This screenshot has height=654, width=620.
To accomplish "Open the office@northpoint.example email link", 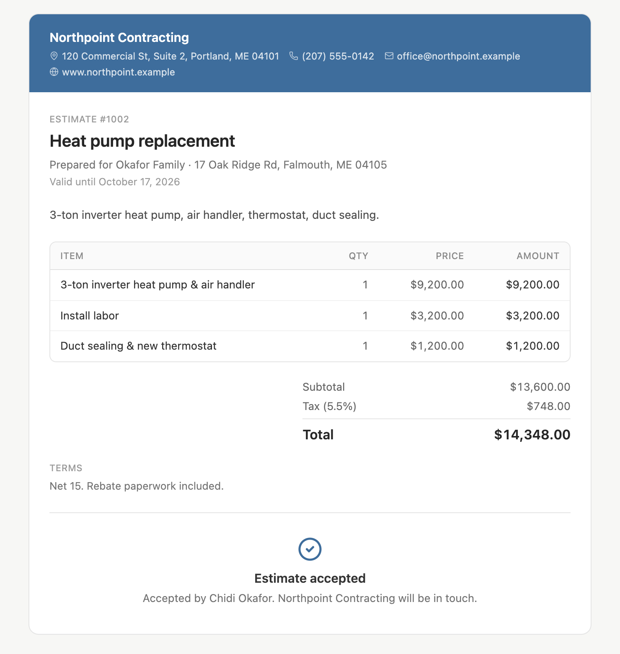I will coord(458,56).
